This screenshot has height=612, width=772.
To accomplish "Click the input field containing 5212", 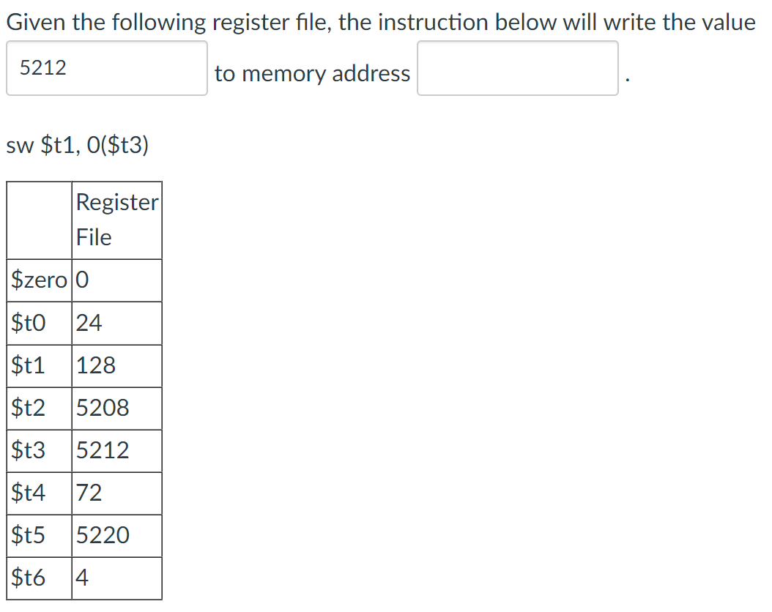I will coord(106,68).
